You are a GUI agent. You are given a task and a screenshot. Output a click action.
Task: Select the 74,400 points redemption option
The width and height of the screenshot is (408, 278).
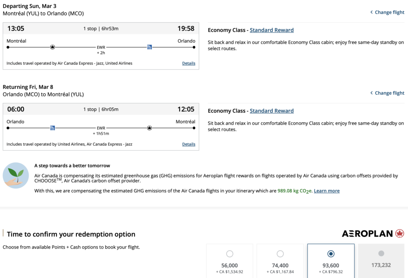point(280,254)
